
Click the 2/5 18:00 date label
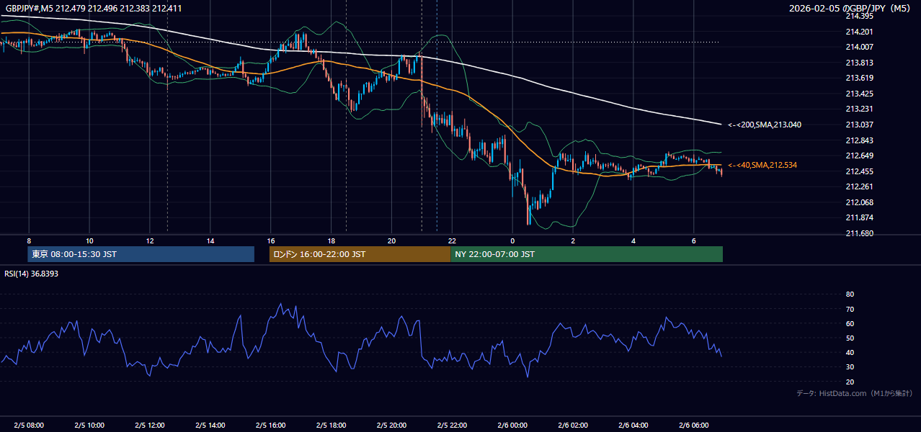(x=332, y=425)
